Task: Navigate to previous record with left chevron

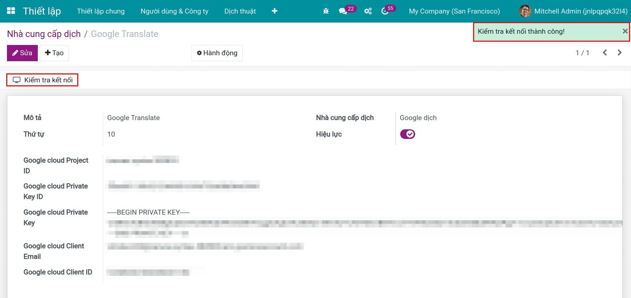Action: [x=605, y=53]
